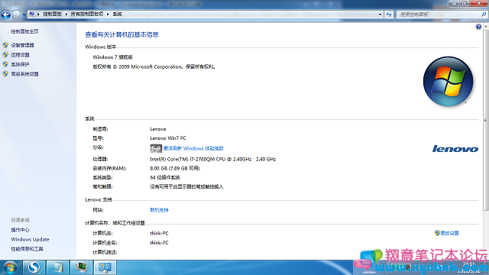Open 性能信息和工具 link
The image size is (489, 275).
(27, 249)
